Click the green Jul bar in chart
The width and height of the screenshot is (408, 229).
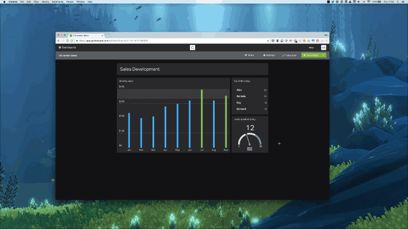tap(201, 119)
